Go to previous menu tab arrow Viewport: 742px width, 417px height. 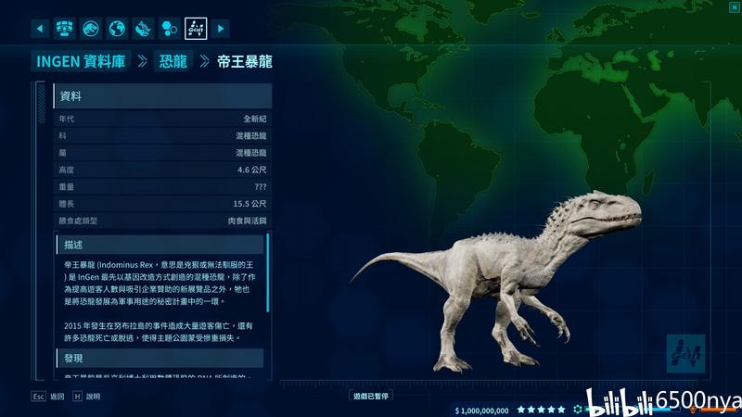[x=40, y=29]
